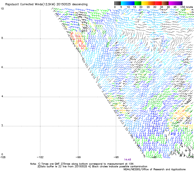Click the plot title 'Rapidscat Corrected Winds(12.5KM)'
Image resolution: width=194 pixels, height=171 pixels.
[x=30, y=4]
